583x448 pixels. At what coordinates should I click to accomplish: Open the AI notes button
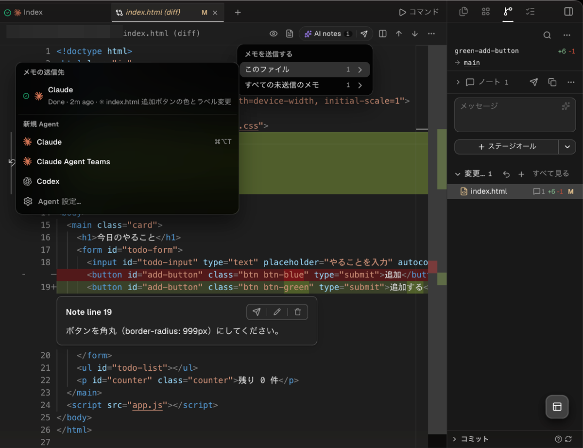[x=327, y=34]
